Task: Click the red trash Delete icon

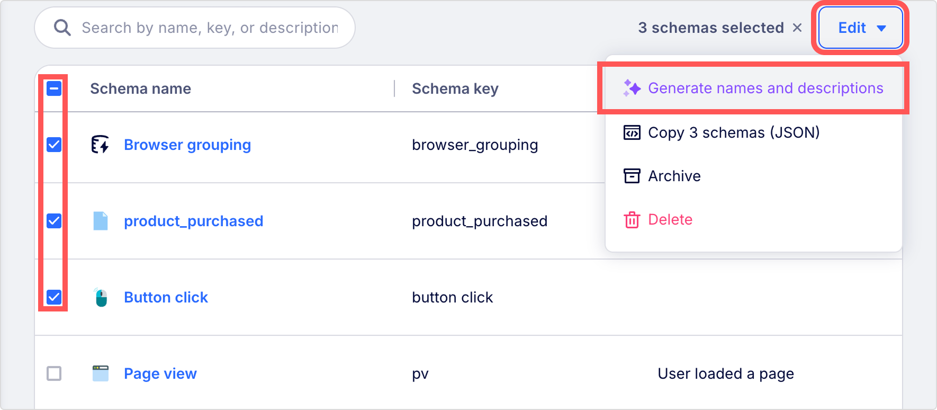Action: [632, 220]
